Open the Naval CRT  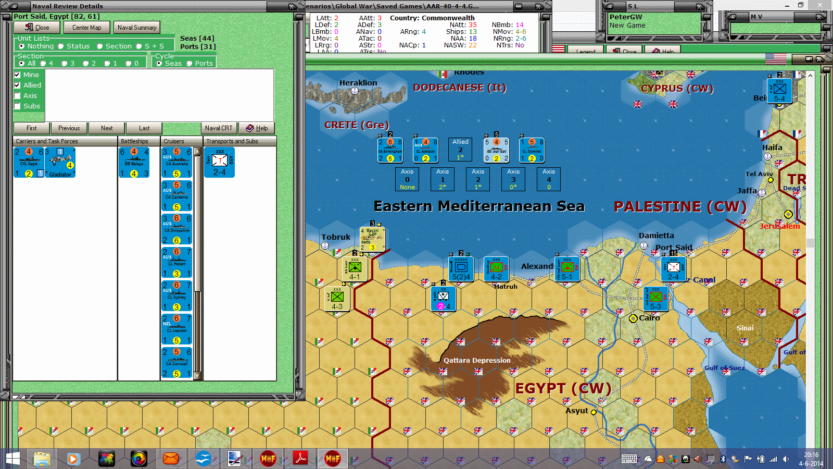coord(219,128)
